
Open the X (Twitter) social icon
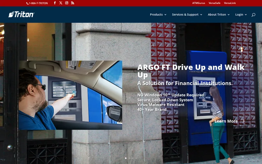(61, 3)
